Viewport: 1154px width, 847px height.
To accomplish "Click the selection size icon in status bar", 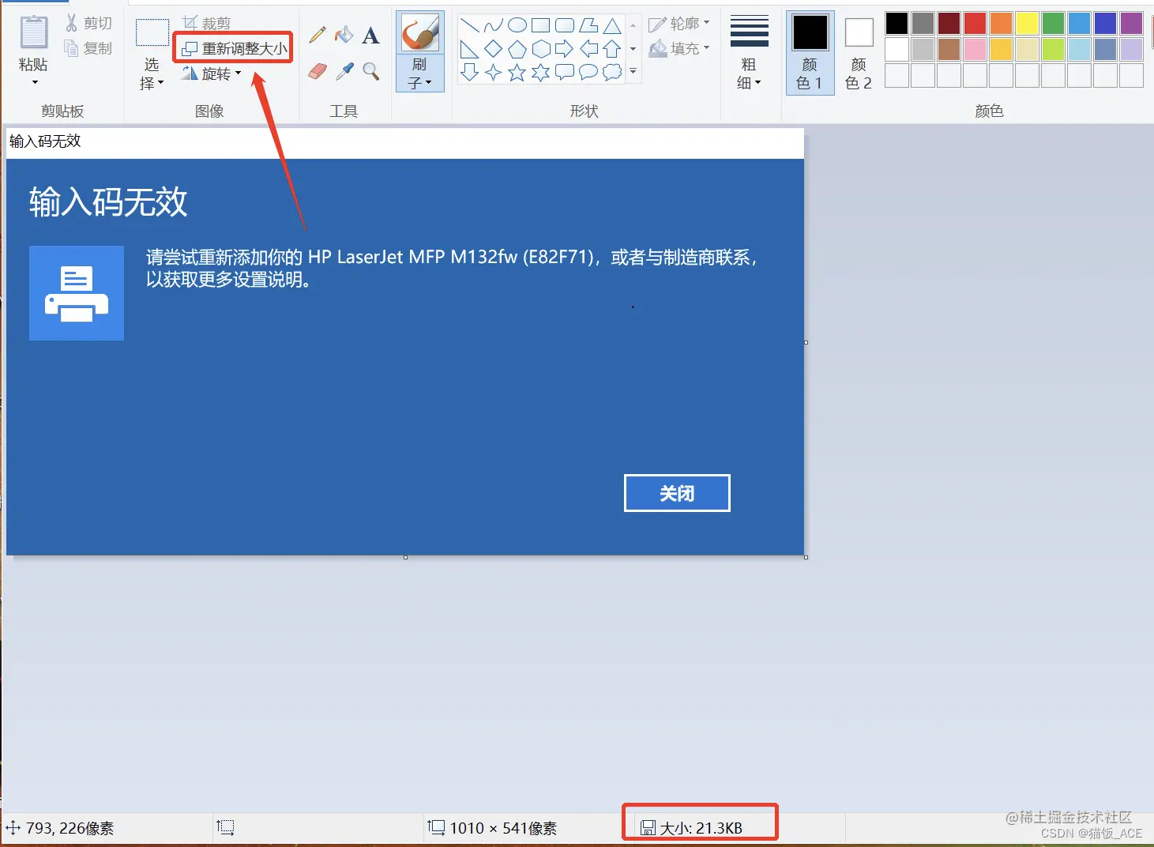I will [226, 827].
